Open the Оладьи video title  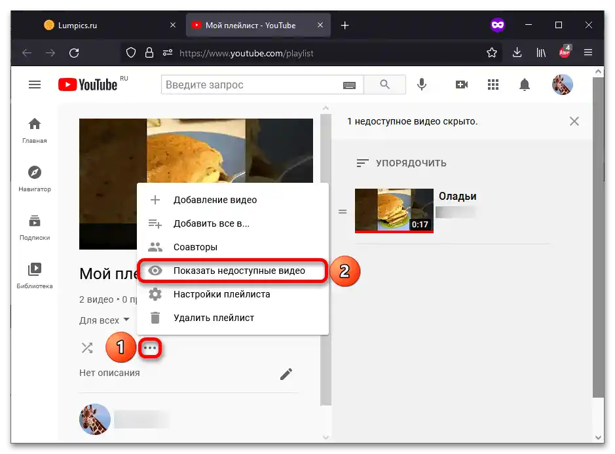457,196
